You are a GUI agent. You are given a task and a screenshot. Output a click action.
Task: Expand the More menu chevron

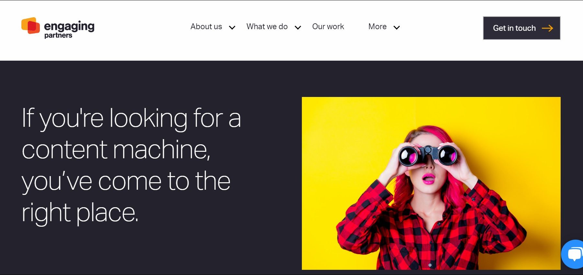[396, 28]
